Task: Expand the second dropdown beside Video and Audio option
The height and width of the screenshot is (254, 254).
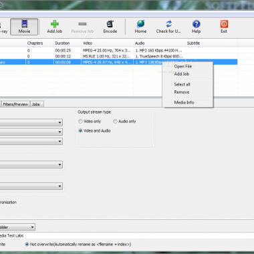Action: [59, 132]
